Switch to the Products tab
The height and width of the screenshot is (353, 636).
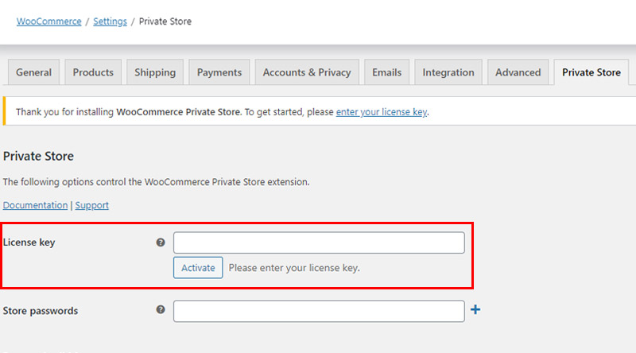93,72
